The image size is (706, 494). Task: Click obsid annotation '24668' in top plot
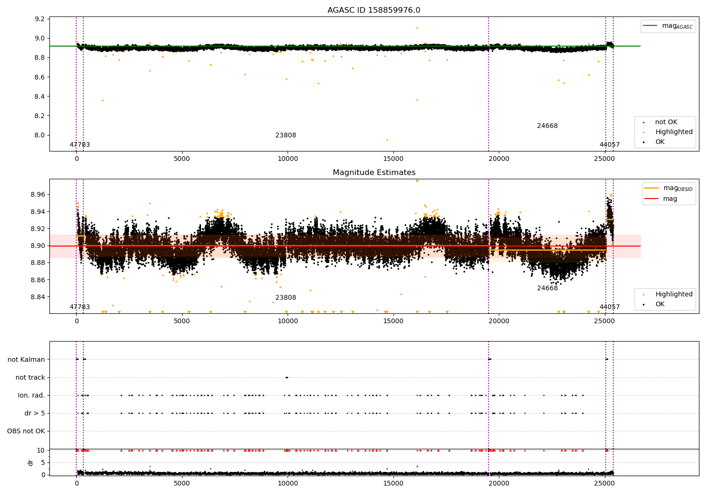click(x=547, y=126)
